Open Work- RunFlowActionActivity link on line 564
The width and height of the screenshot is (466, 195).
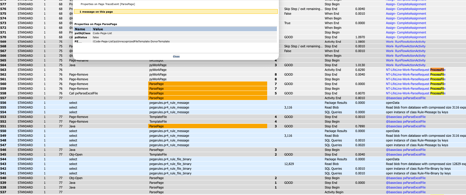(406, 65)
